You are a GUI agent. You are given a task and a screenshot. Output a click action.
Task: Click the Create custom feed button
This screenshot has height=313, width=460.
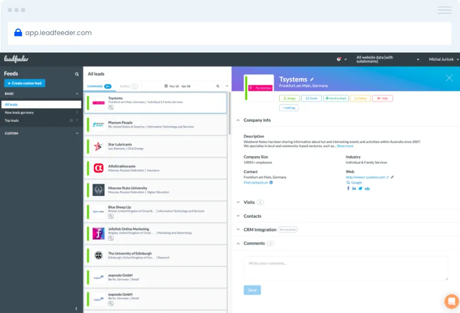(25, 83)
